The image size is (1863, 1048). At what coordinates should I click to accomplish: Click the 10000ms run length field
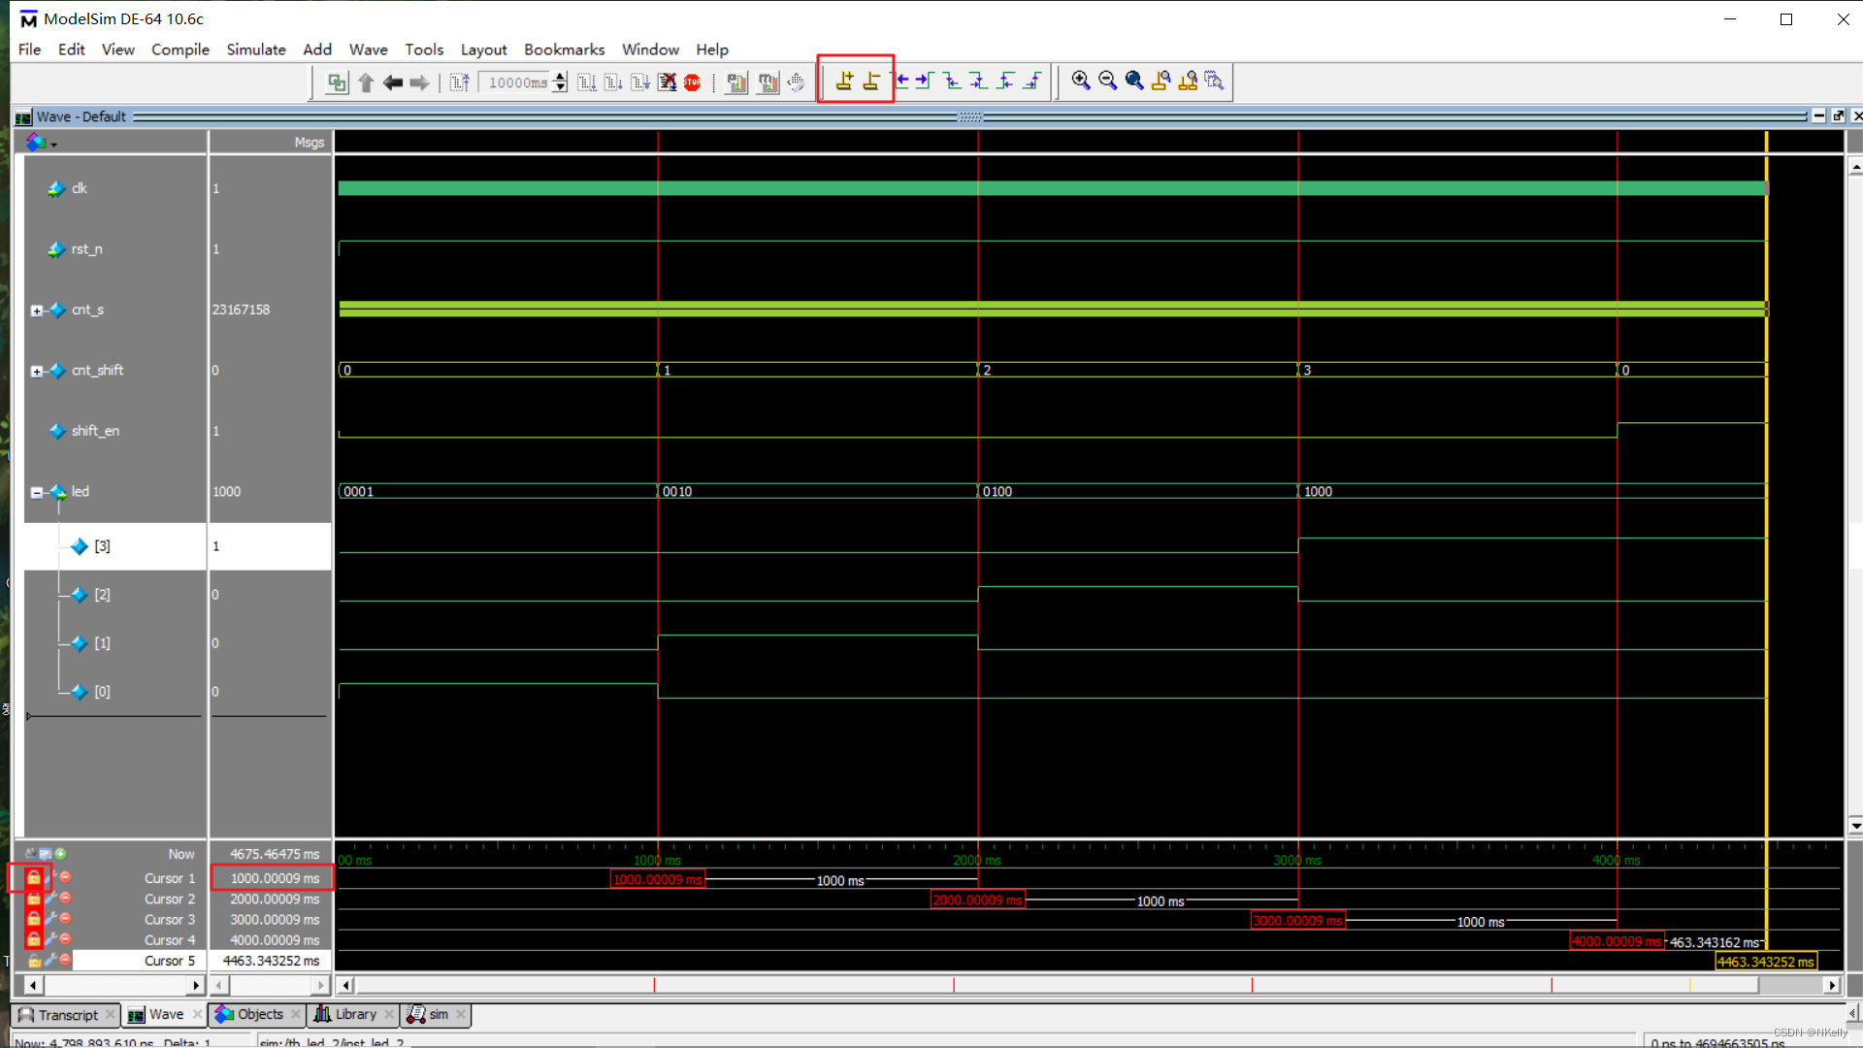click(x=516, y=82)
